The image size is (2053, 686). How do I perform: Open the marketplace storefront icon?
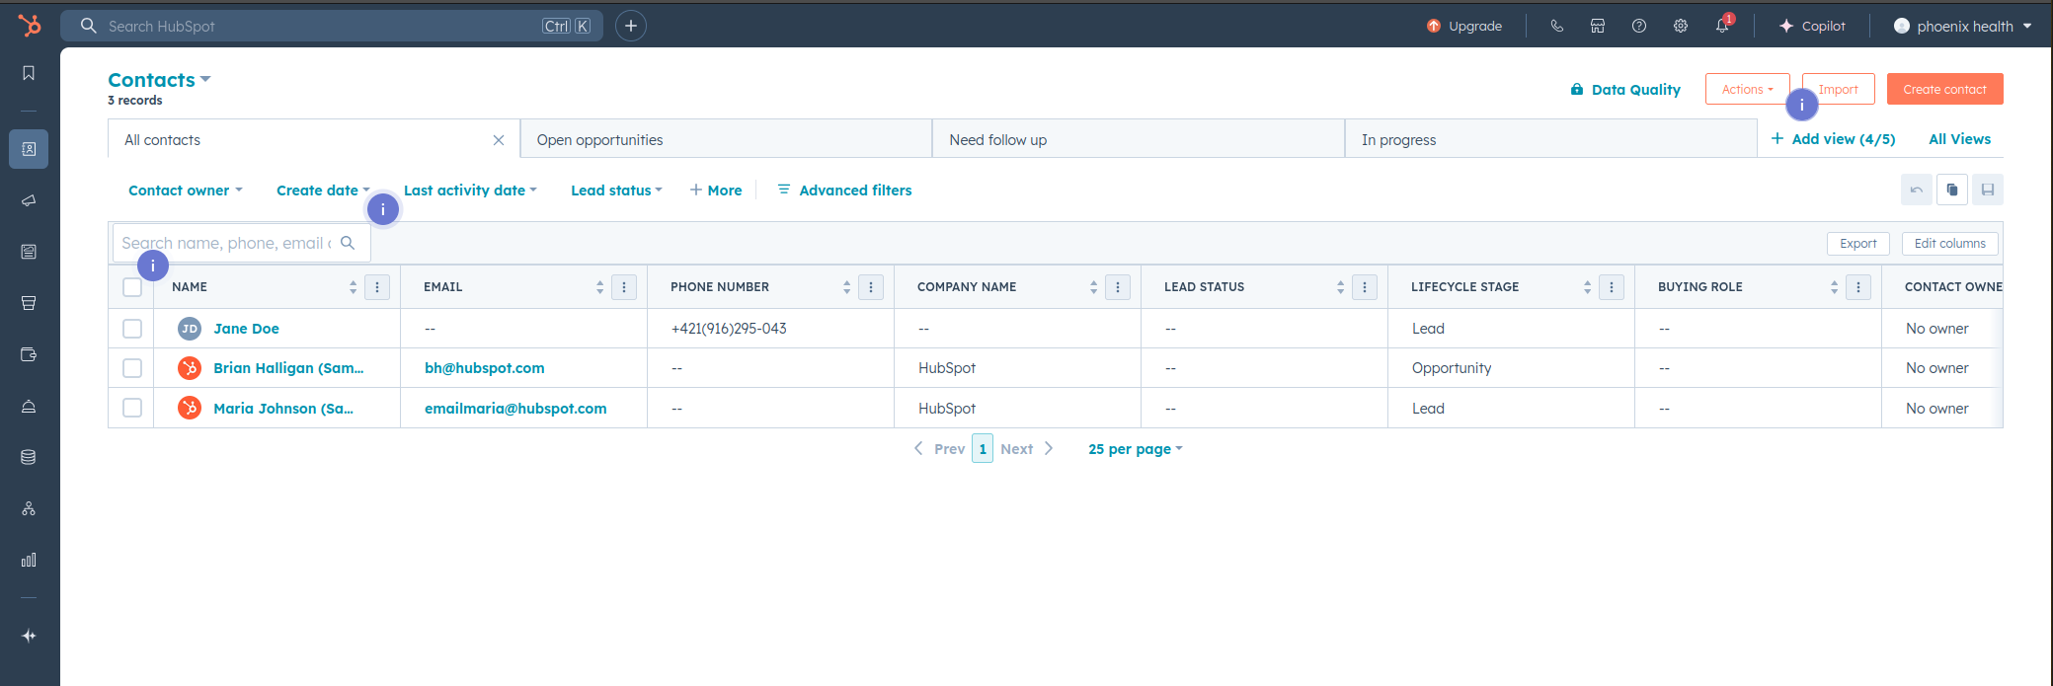click(1598, 27)
